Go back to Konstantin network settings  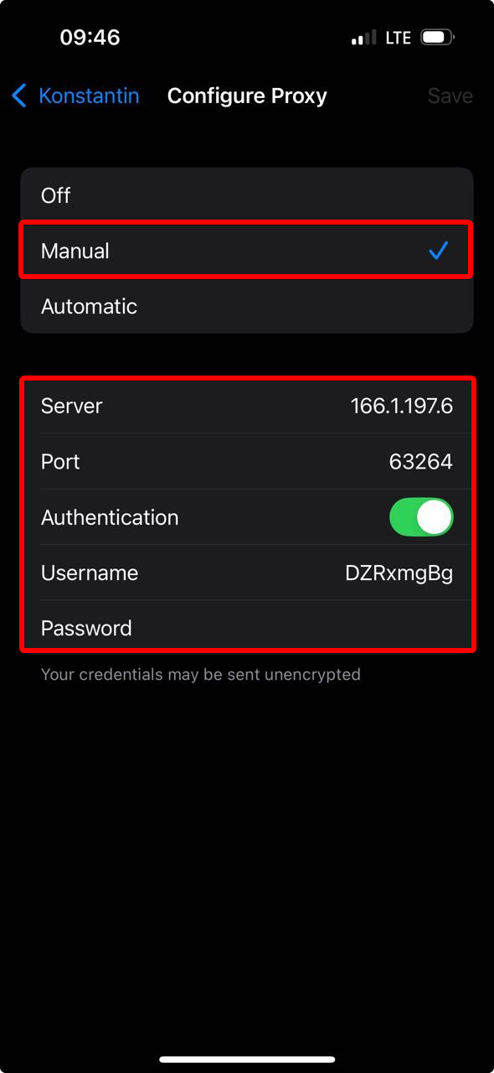click(75, 96)
